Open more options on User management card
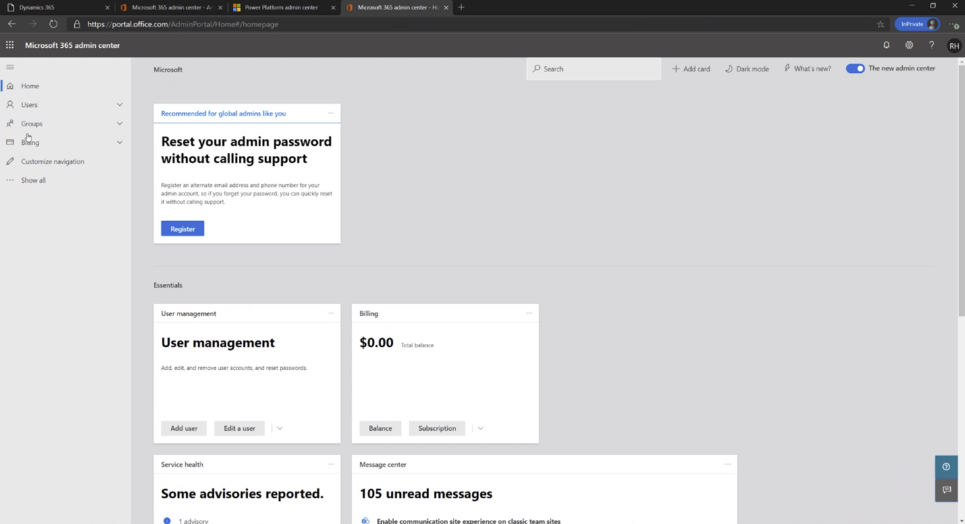The width and height of the screenshot is (965, 524). point(331,313)
